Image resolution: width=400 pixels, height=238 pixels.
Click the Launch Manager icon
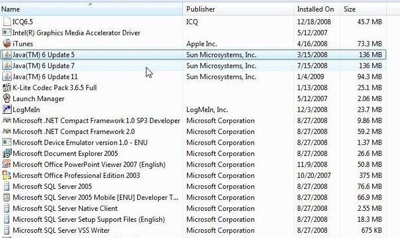7,99
